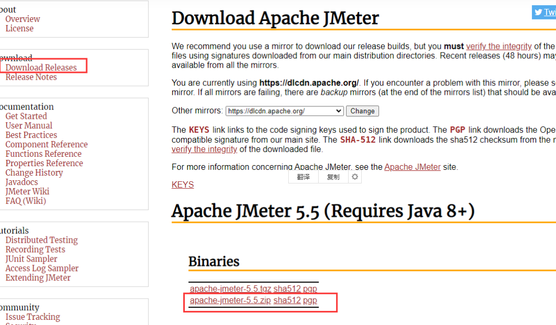Click the 'Other mirrors:' label

coord(197,111)
